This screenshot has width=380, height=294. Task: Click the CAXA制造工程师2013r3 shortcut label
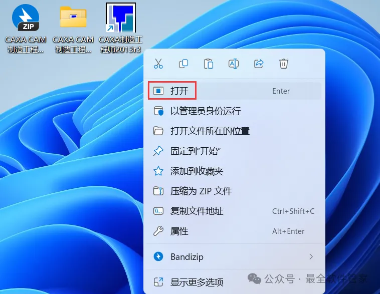click(x=121, y=44)
